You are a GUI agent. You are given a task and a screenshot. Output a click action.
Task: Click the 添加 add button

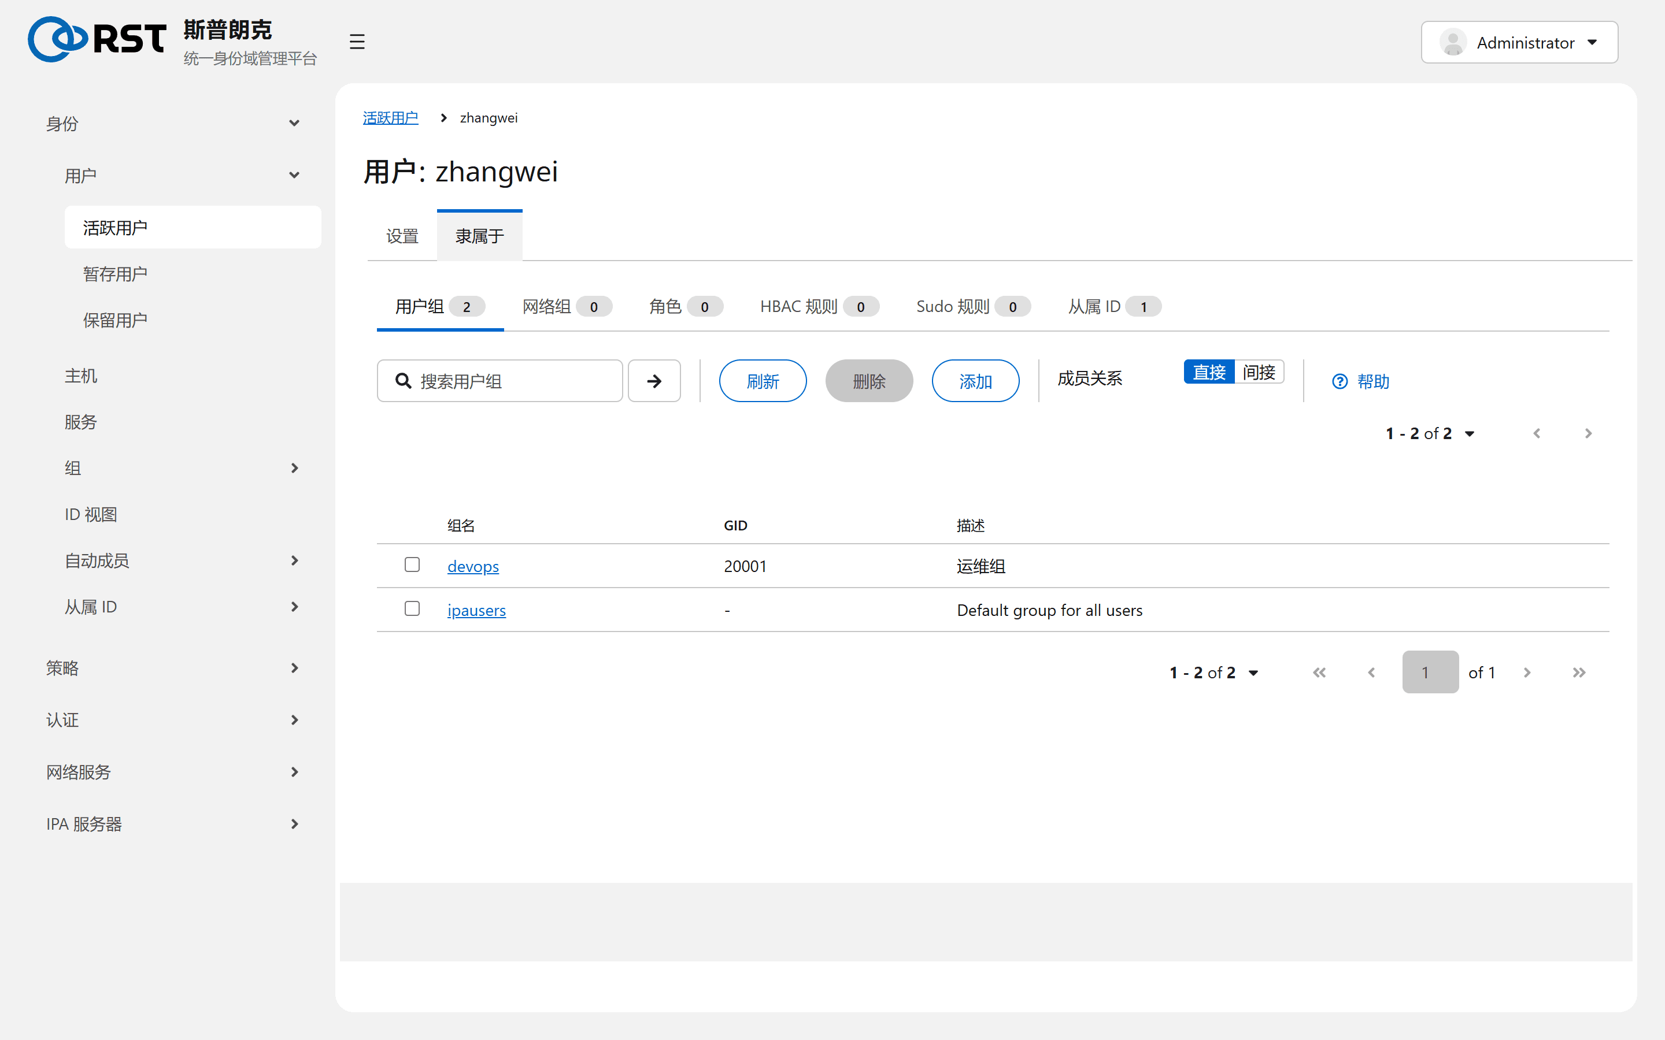coord(975,381)
